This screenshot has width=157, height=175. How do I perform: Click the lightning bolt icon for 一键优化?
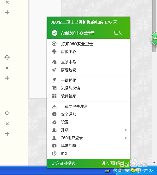pos(54,80)
